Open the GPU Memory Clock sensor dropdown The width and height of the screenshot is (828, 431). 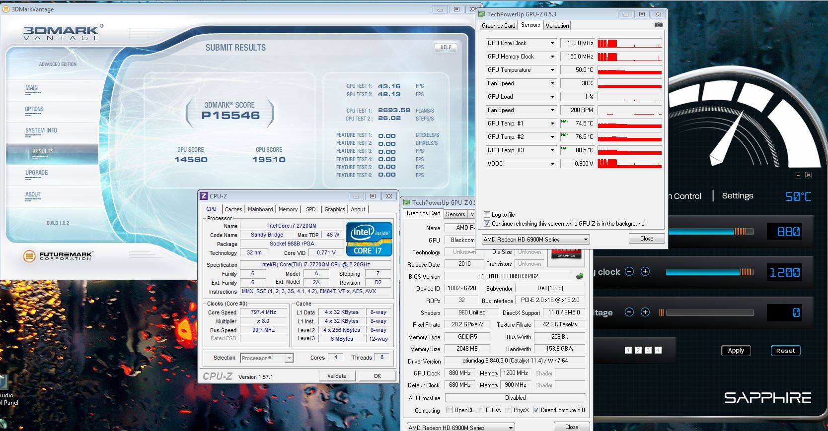[552, 57]
